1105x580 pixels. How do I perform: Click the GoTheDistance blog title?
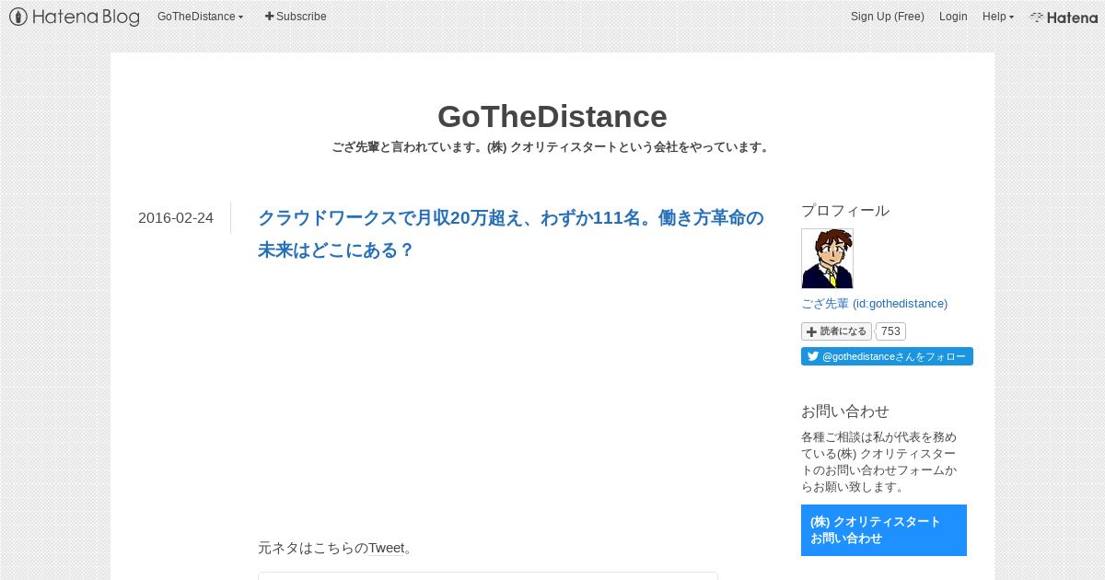pos(552,117)
